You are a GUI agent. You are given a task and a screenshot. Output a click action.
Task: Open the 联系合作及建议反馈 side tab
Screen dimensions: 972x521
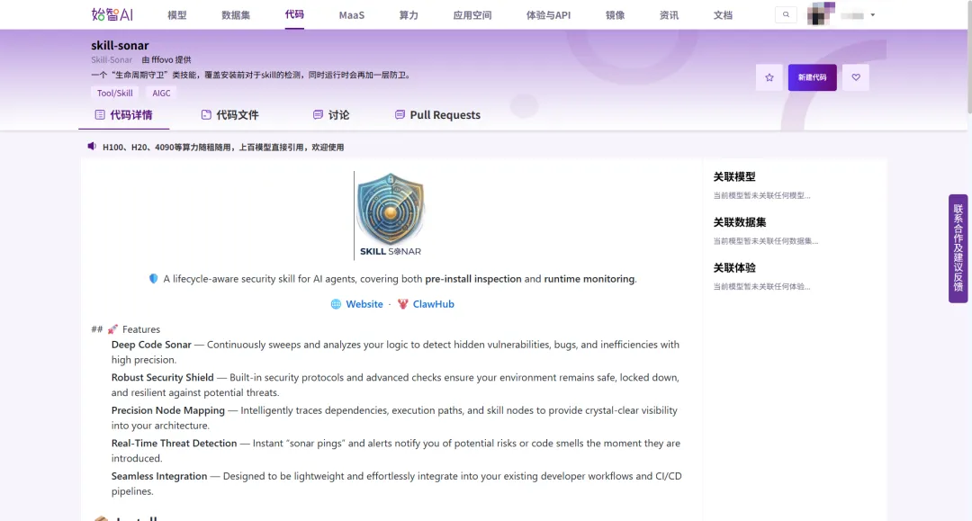point(958,248)
